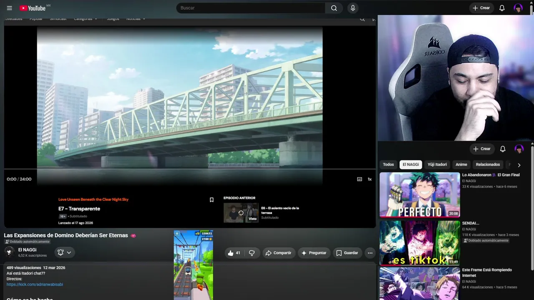
Task: Click the top Crear button
Action: [x=481, y=8]
